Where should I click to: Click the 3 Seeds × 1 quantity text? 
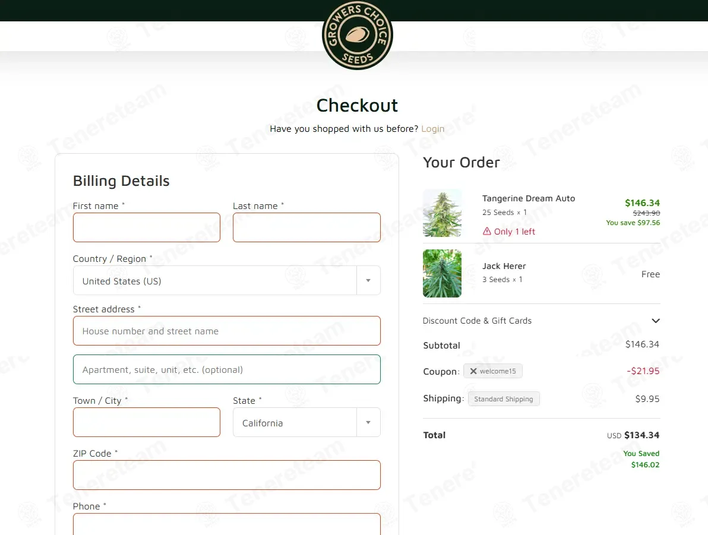(x=502, y=280)
